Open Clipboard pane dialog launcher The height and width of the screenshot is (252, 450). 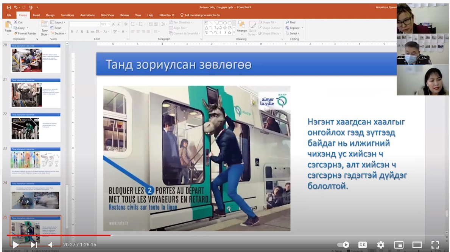point(37,39)
